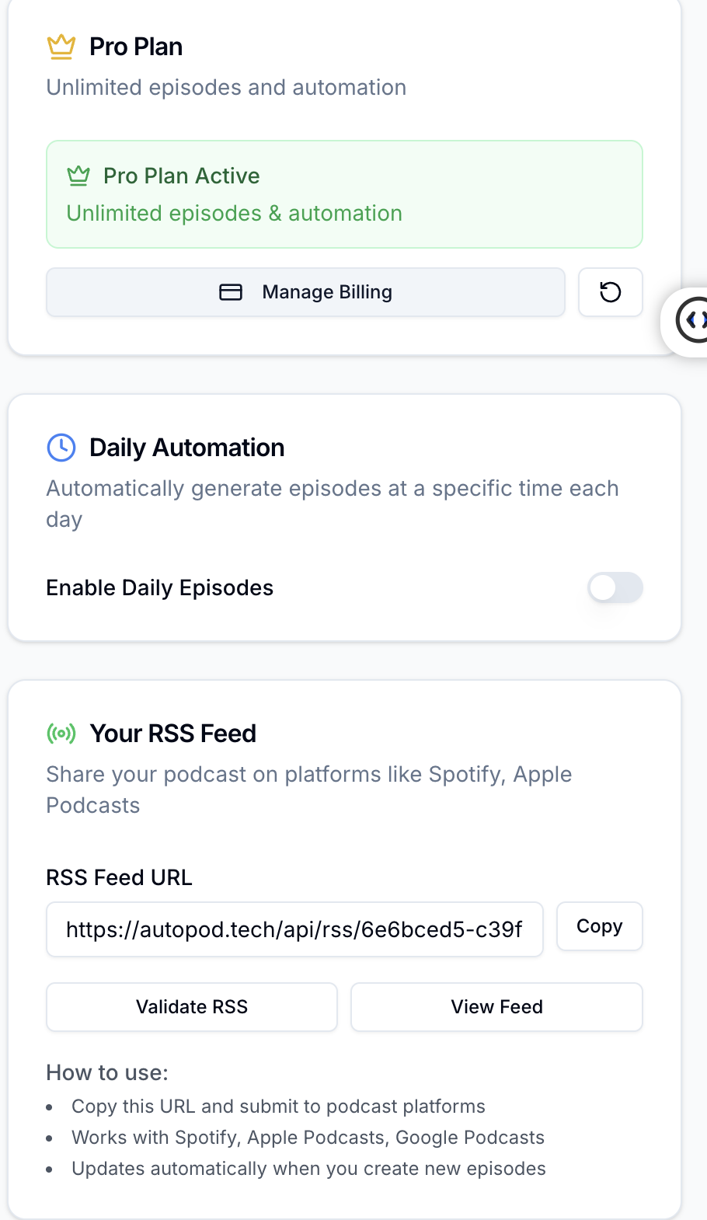Click the View Feed button
Screen dimensions: 707x1220
[x=496, y=1006]
